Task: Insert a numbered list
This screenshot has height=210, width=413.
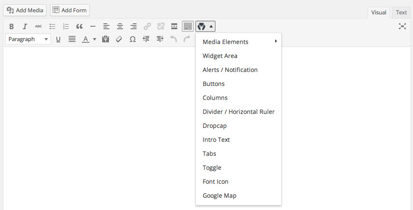Action: (66, 26)
